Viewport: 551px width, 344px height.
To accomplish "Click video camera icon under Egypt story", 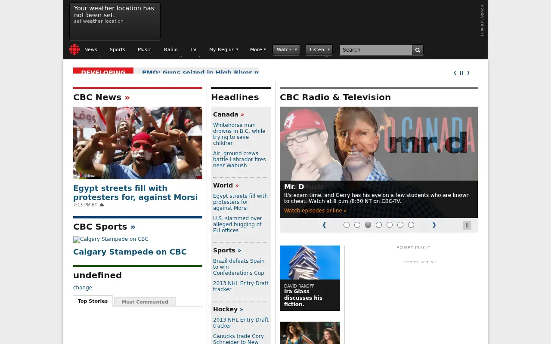I will pos(102,205).
